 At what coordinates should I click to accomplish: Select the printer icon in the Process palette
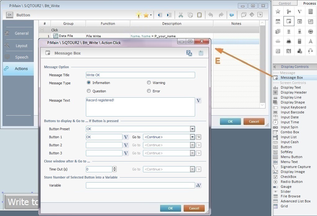[x=289, y=41]
